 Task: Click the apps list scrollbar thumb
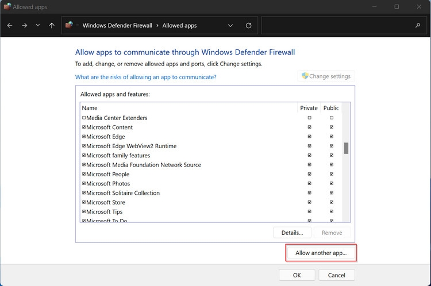(x=346, y=148)
